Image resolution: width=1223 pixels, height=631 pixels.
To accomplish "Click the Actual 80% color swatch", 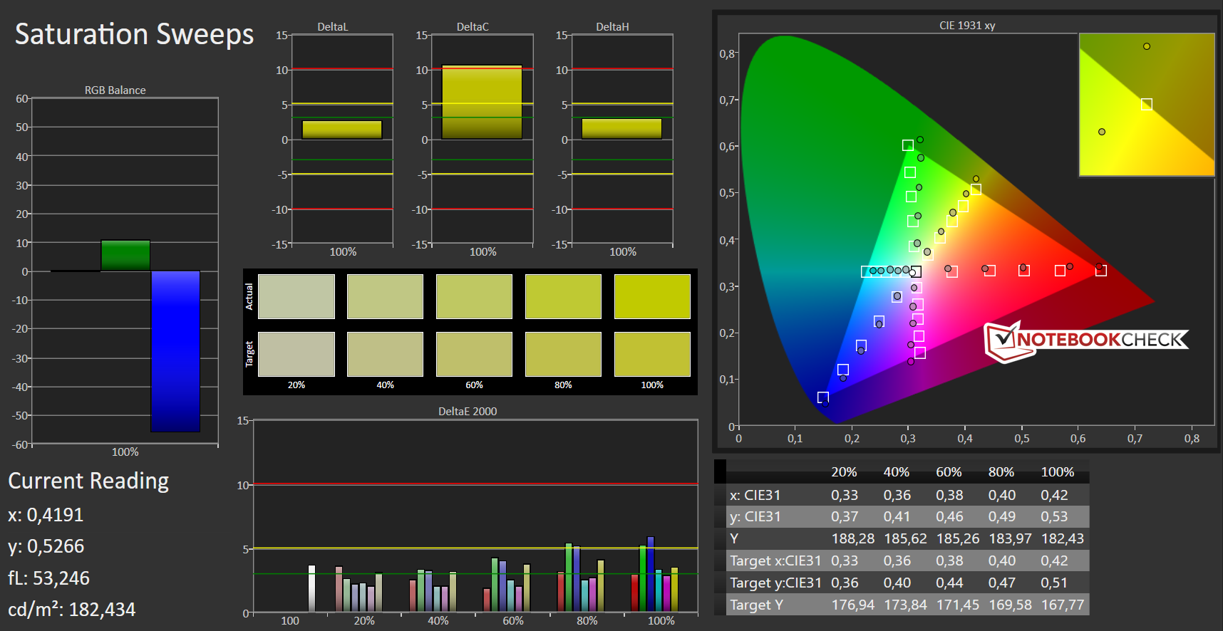I will coord(563,296).
